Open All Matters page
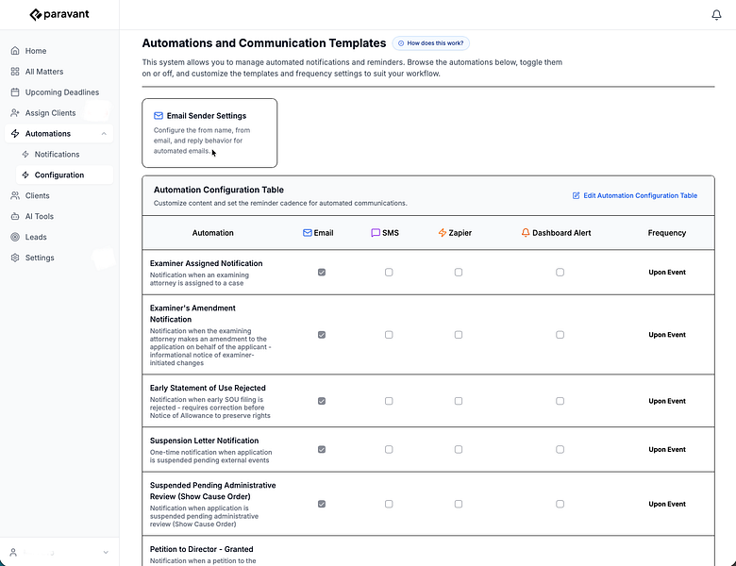 pyautogui.click(x=59, y=72)
